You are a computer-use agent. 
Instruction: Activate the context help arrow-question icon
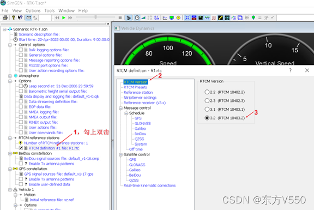coord(20,17)
